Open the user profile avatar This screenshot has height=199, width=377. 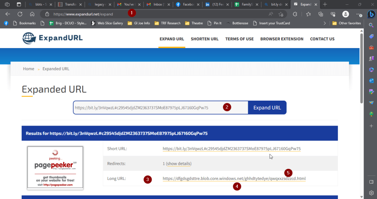pyautogui.click(x=345, y=14)
